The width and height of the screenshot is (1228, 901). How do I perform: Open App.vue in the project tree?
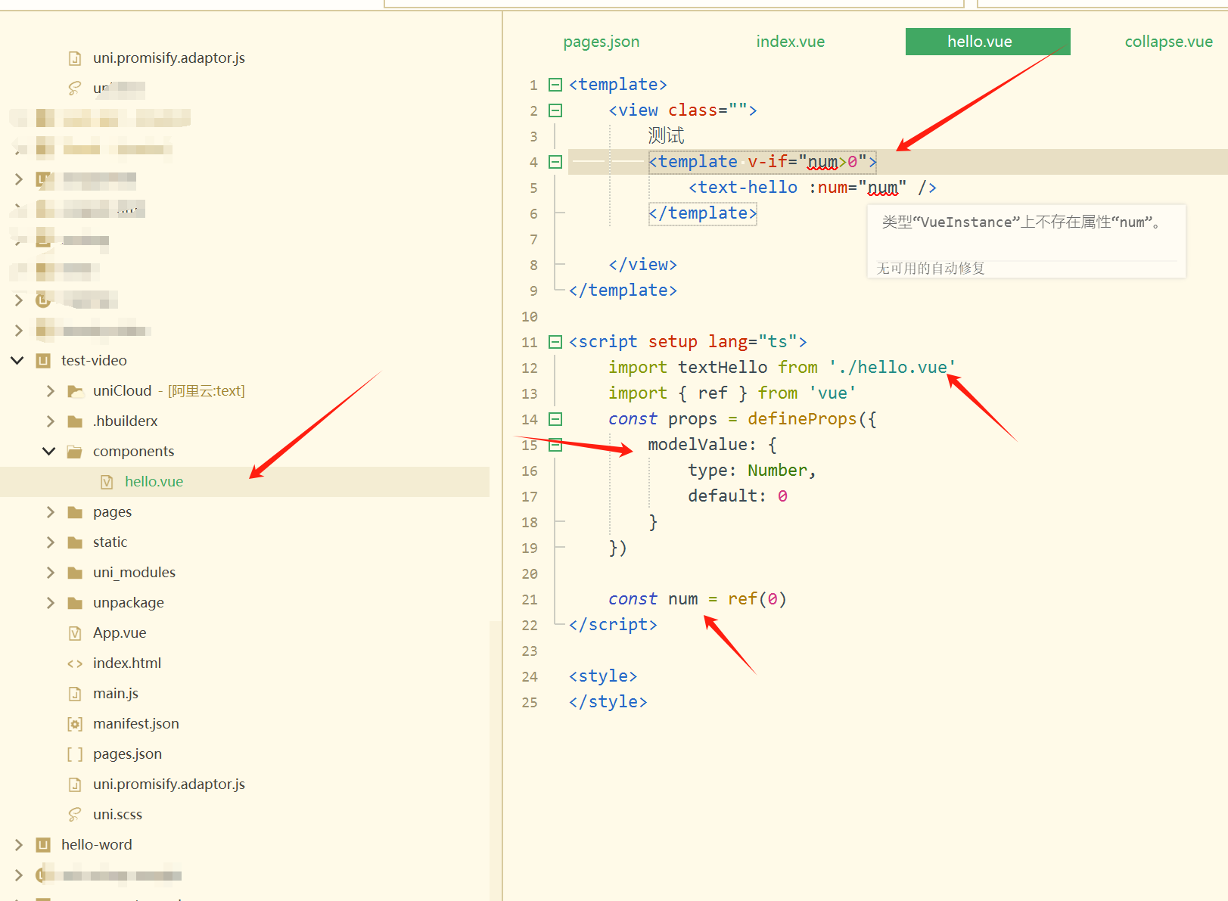point(120,632)
